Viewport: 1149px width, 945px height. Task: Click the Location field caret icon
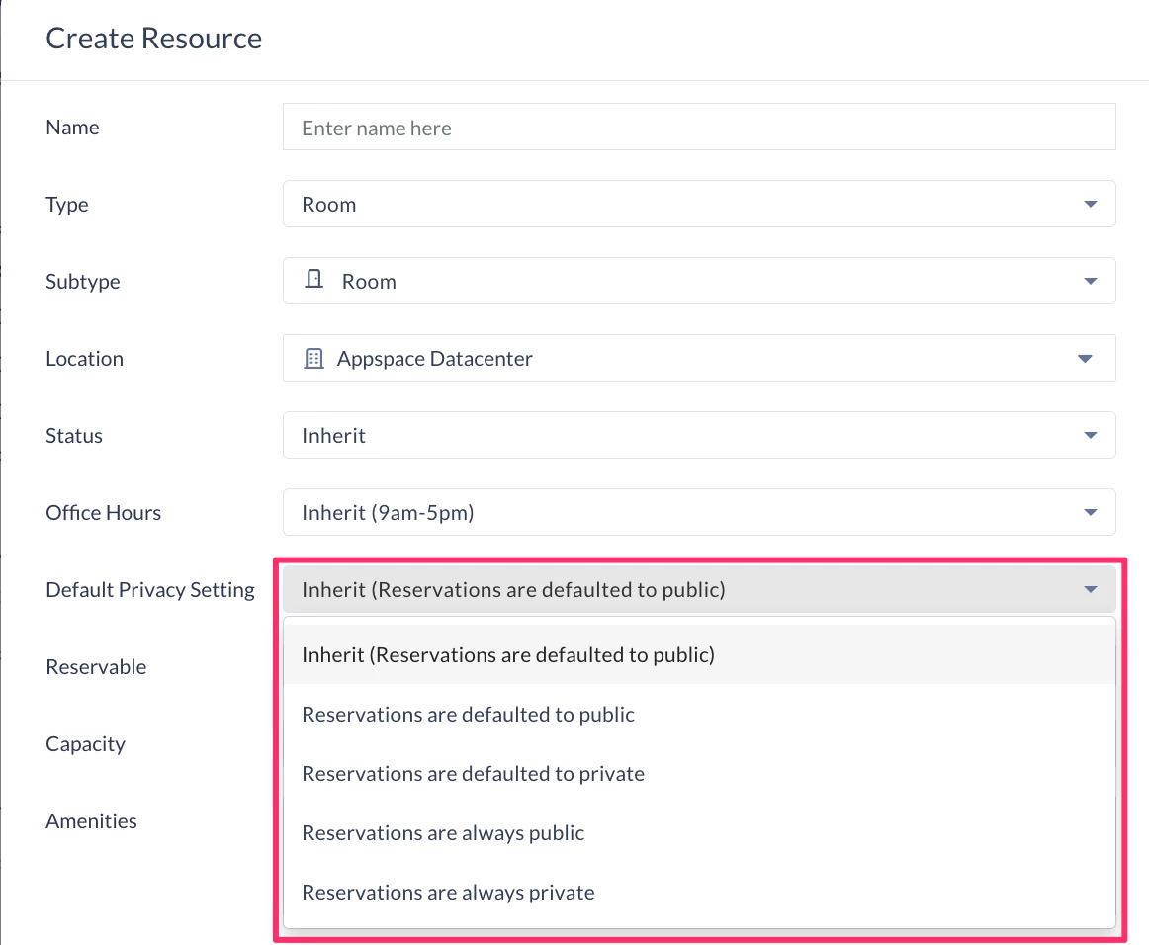click(1085, 358)
